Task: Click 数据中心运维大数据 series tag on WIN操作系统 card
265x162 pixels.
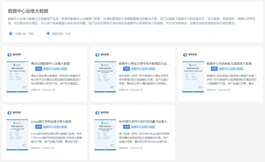Action: [143, 127]
